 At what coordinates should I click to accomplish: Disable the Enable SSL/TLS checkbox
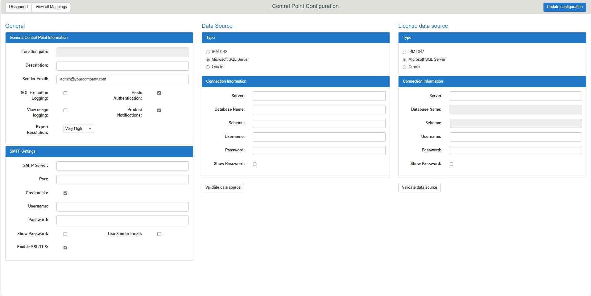[x=65, y=248]
